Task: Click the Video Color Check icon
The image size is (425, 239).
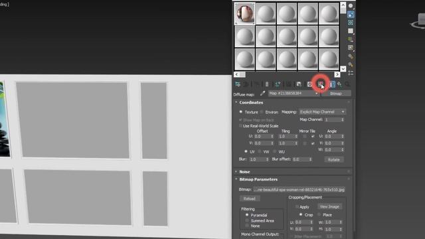Action: pos(351,40)
